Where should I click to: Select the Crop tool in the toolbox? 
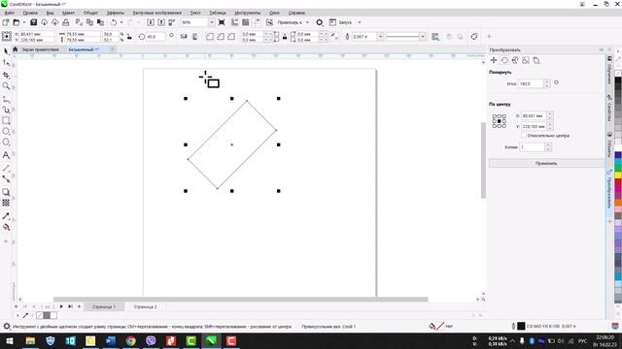6,76
